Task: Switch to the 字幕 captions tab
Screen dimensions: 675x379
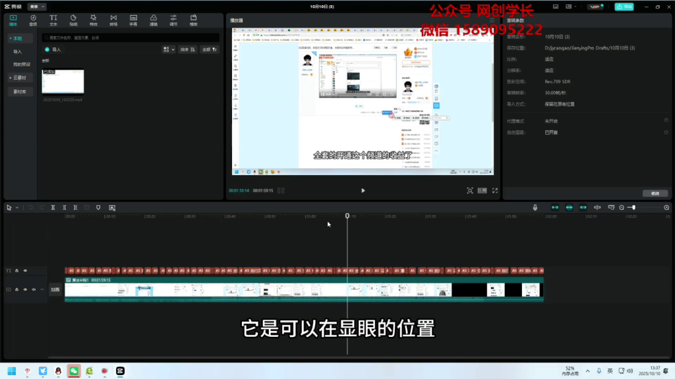Action: [x=133, y=20]
